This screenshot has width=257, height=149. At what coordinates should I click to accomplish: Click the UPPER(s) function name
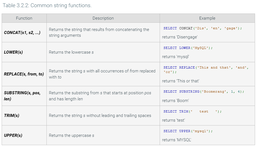click(13, 135)
